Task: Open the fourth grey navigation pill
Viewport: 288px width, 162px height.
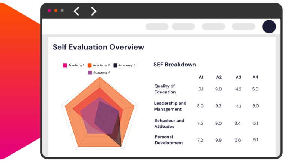Action: tap(243, 27)
